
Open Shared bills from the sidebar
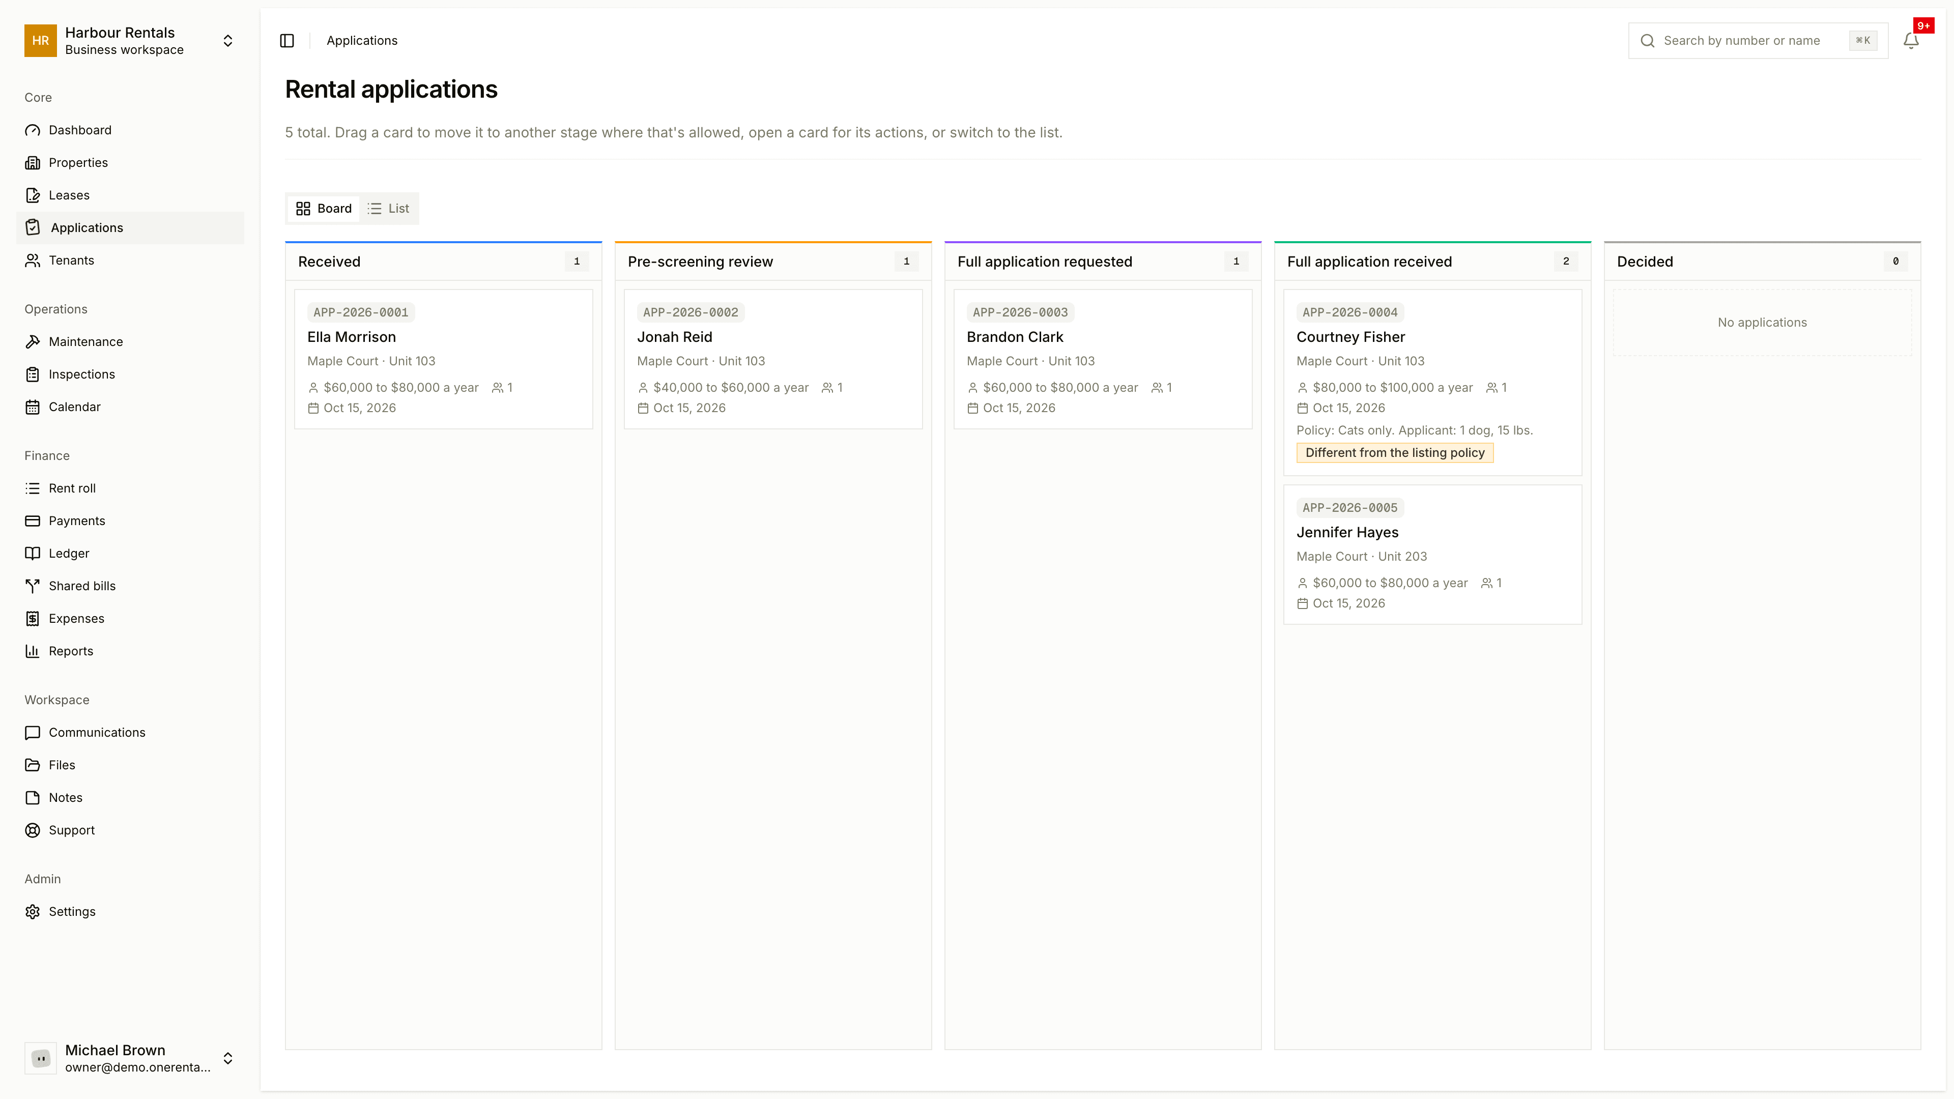coord(130,586)
